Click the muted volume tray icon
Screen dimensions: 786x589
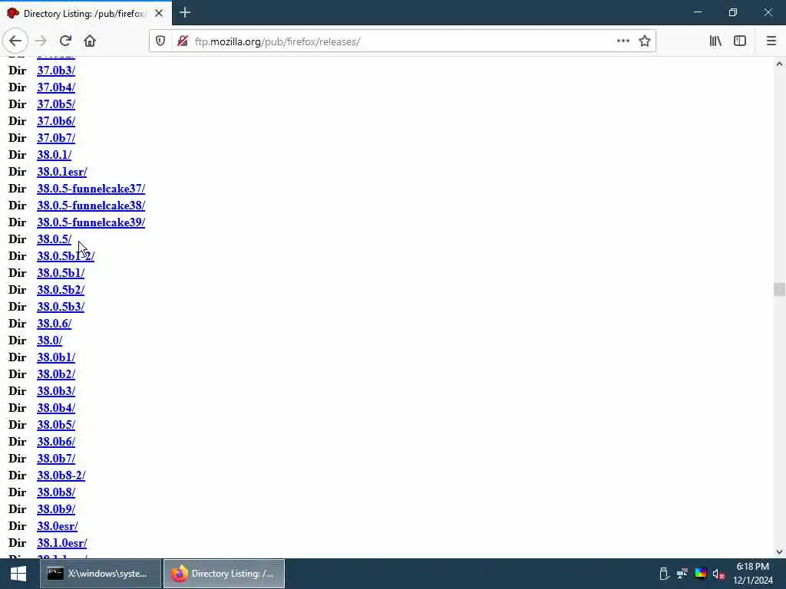point(718,574)
